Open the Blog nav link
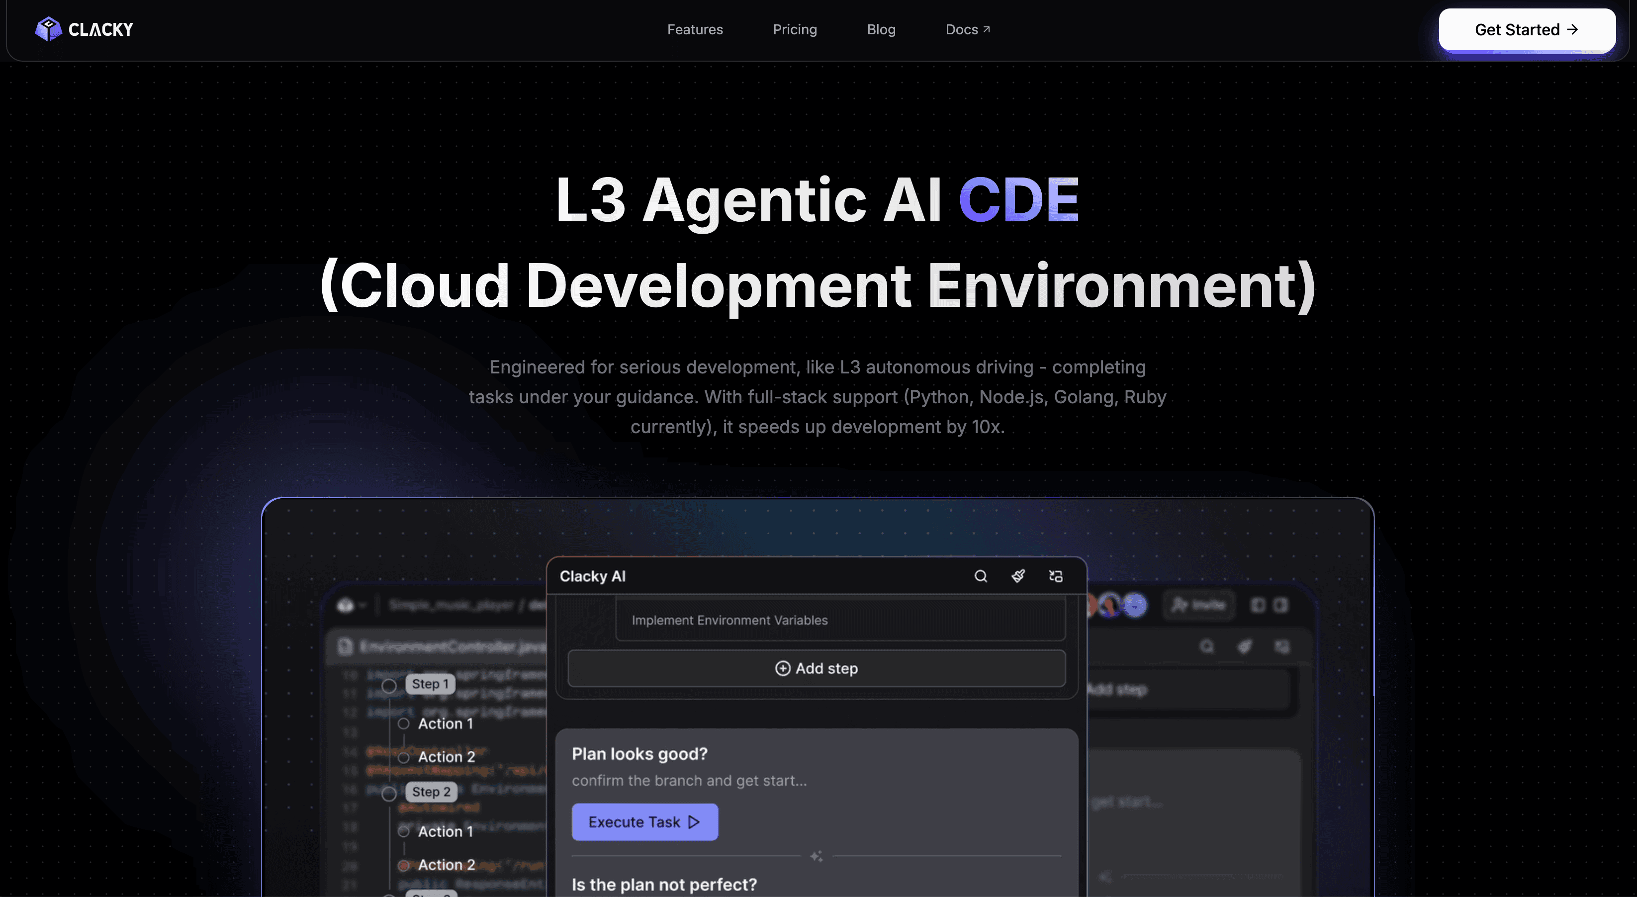The image size is (1637, 897). point(881,29)
